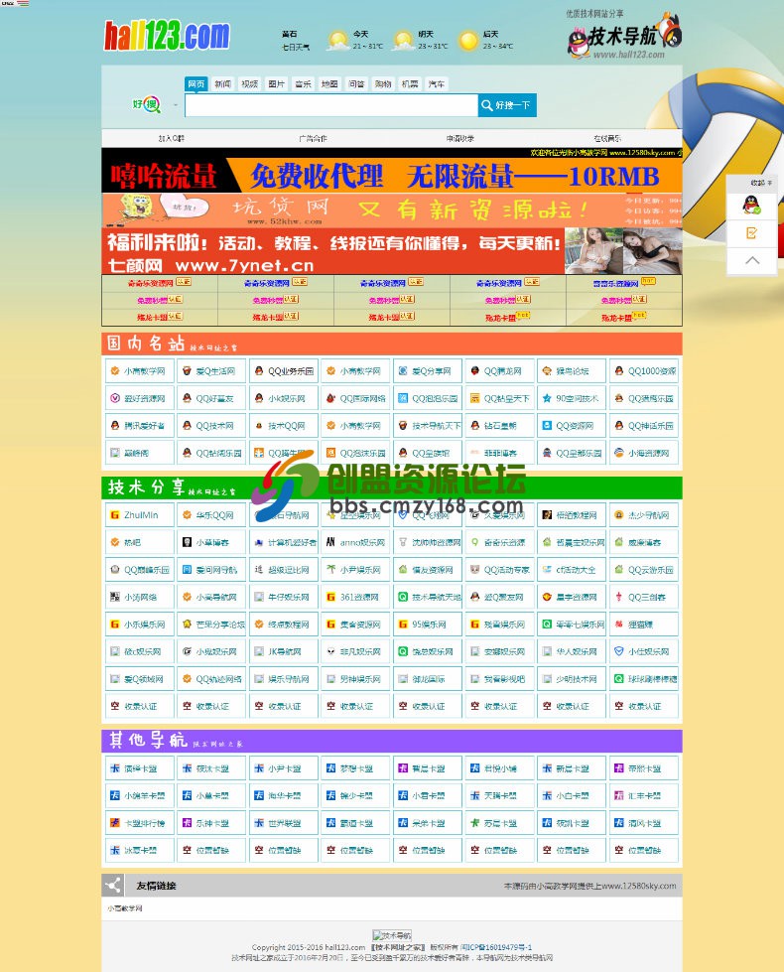Click the orange G icon beside ZhuiMin

pos(115,515)
